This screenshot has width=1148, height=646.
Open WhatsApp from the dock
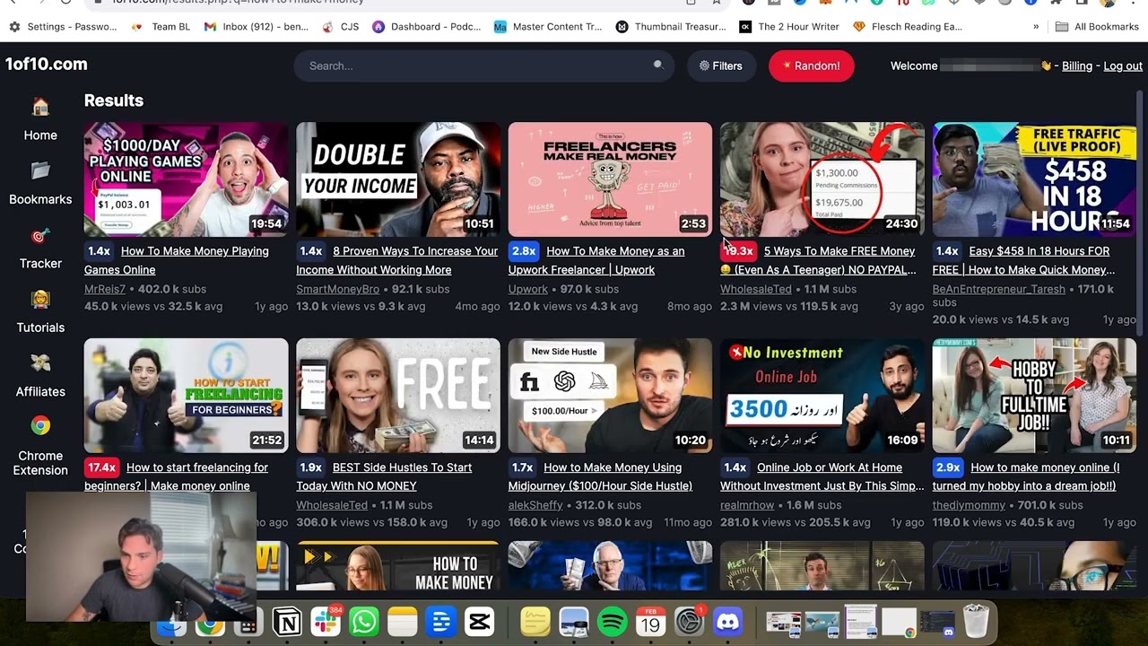[x=364, y=622]
